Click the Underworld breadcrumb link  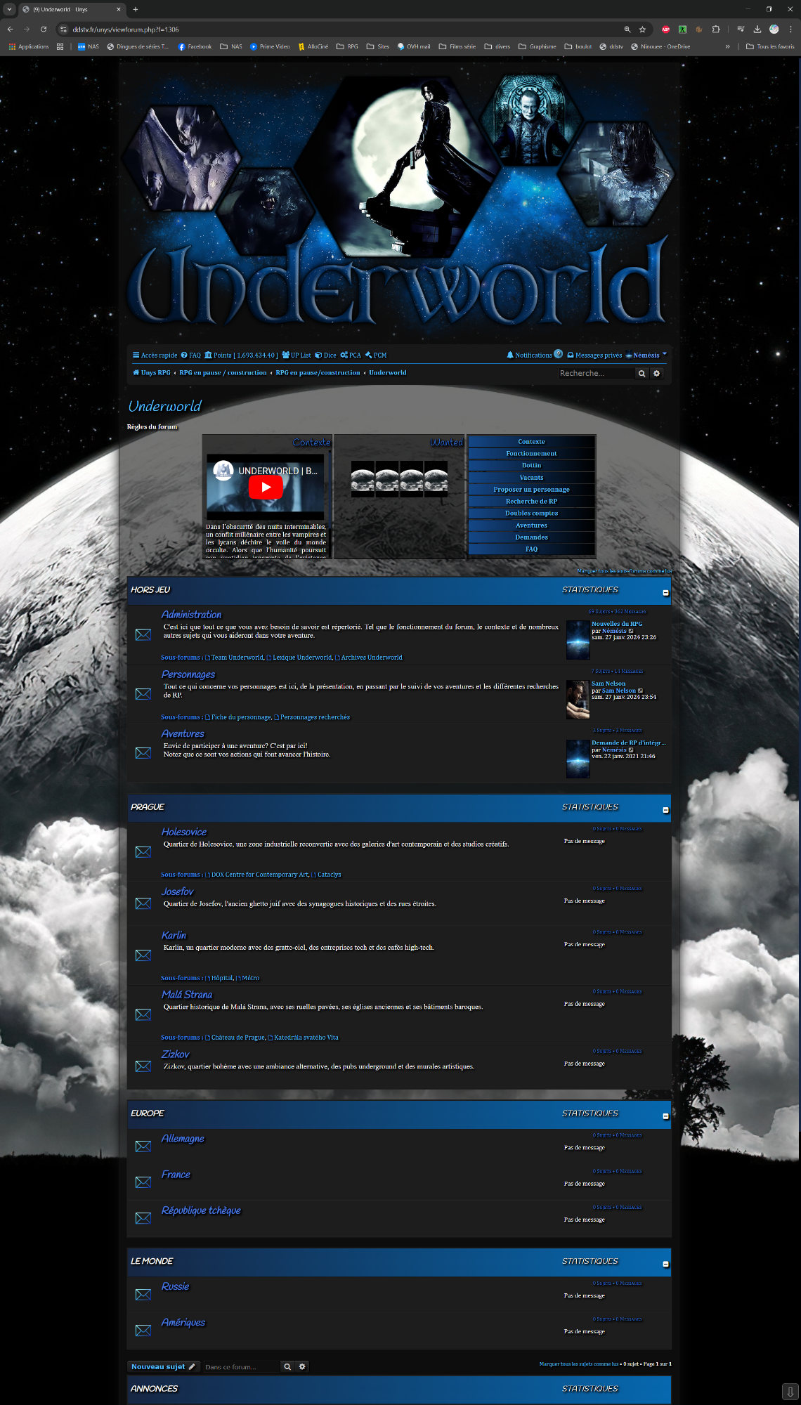coord(388,373)
